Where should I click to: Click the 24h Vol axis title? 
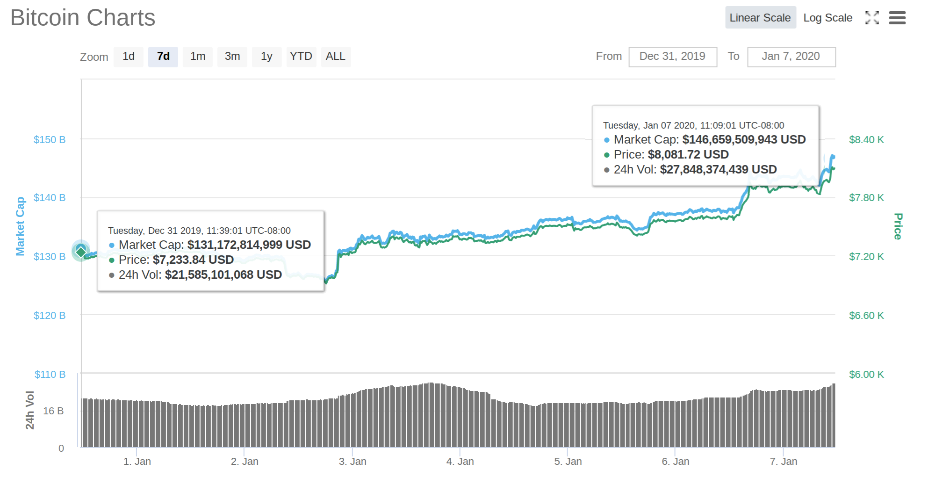30,410
